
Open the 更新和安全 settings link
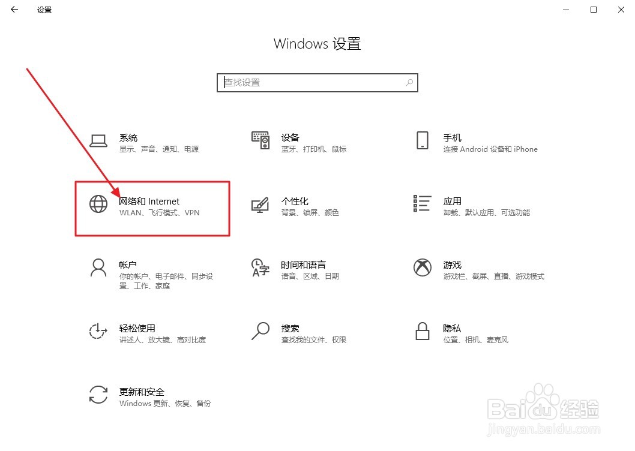coord(142,392)
